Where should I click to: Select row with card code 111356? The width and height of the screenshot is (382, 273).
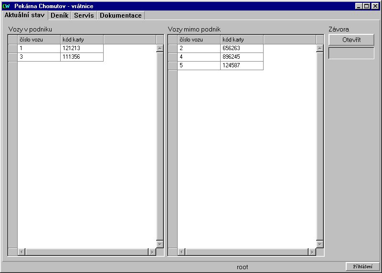click(x=82, y=57)
